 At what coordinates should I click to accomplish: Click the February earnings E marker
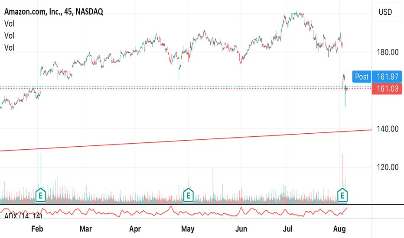40,195
